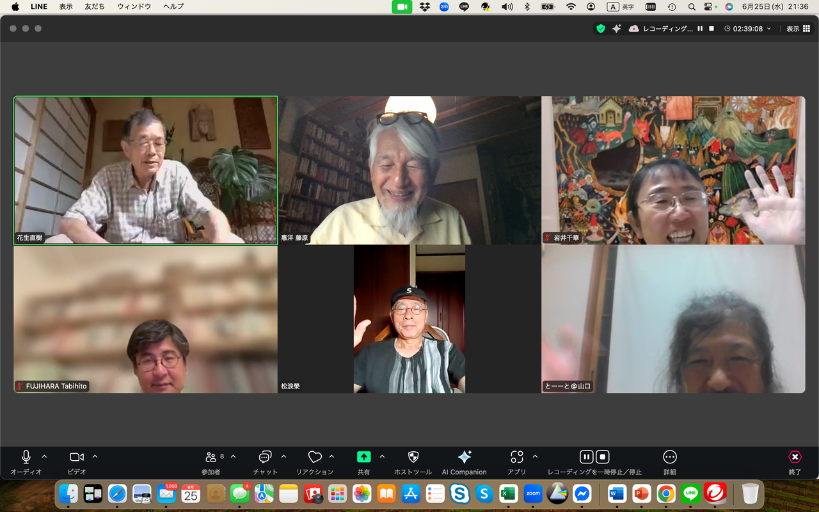This screenshot has width=819, height=512.
Task: Open Wi-Fi menu bar icon
Action: click(x=571, y=6)
